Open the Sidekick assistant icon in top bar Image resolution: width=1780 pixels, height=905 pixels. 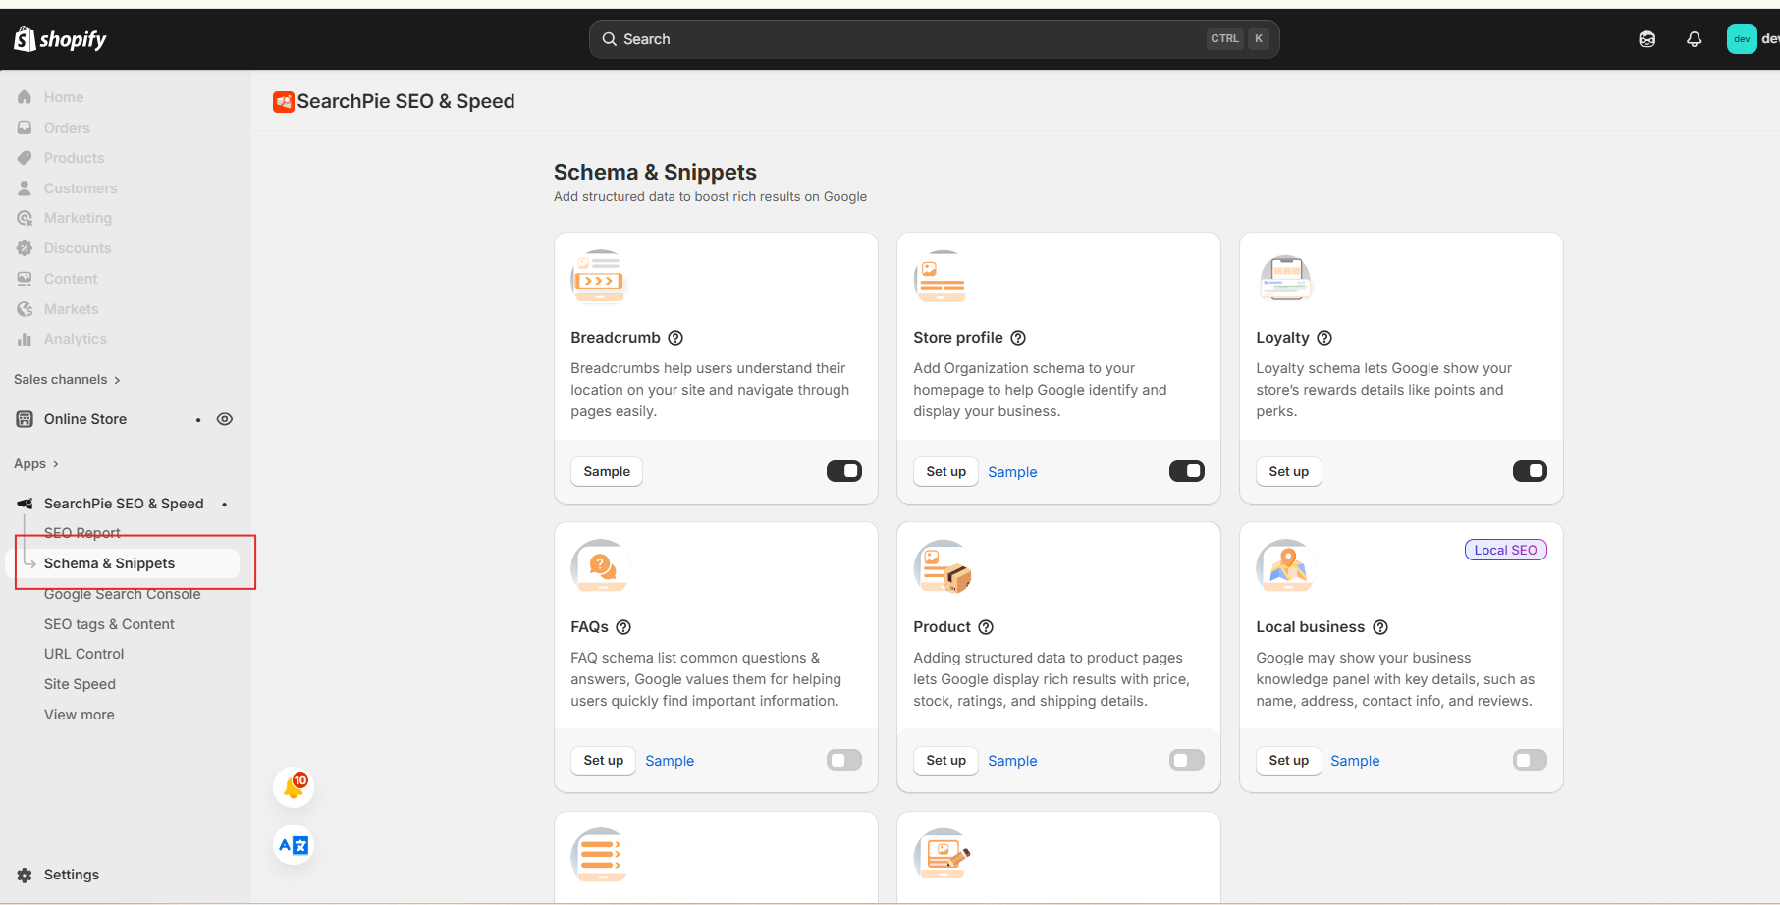[x=1646, y=39]
